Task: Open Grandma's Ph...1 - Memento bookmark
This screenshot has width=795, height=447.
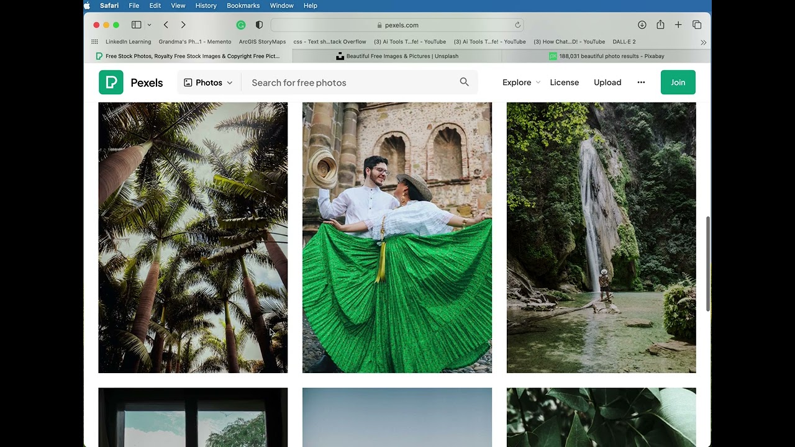Action: click(x=195, y=42)
